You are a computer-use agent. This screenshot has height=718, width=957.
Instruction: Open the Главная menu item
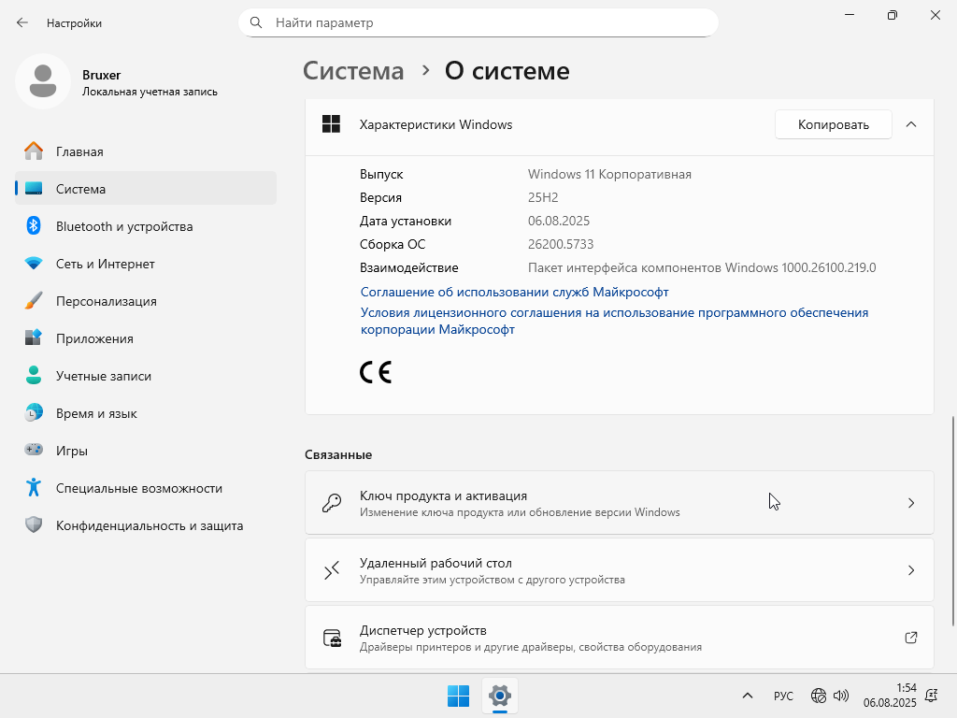[x=145, y=151]
